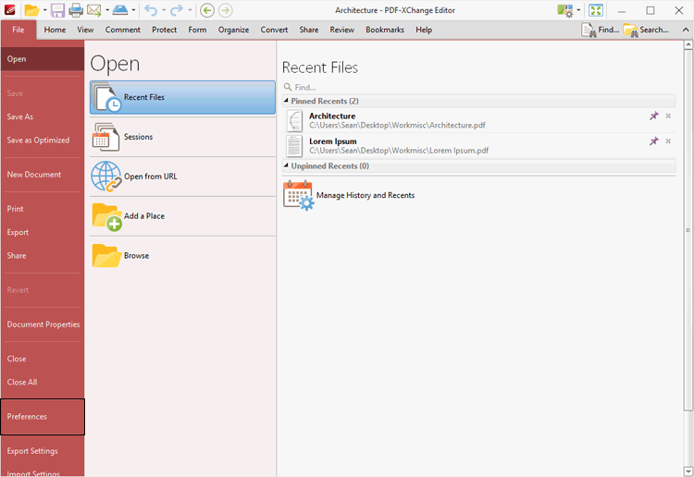The image size is (694, 477).
Task: Switch to the Organize tab
Action: (233, 30)
